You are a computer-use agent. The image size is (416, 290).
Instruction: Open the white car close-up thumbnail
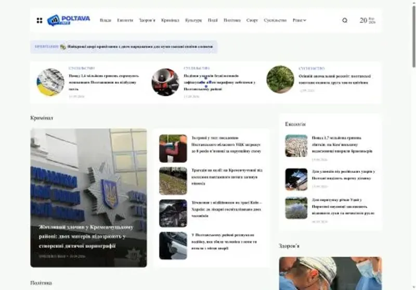[173, 246]
